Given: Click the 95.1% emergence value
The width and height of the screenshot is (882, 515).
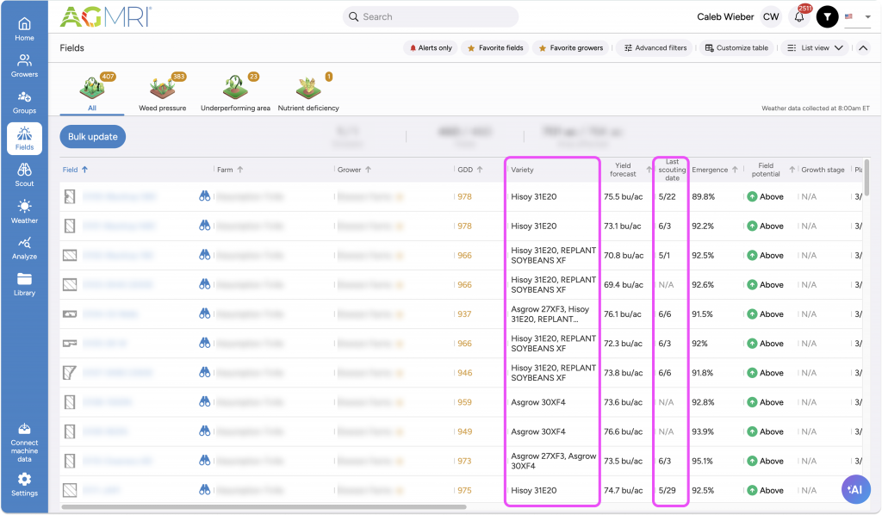Looking at the screenshot, I should (x=702, y=461).
